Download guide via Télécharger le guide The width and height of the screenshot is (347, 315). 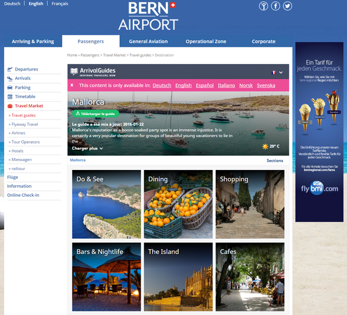[x=95, y=114]
